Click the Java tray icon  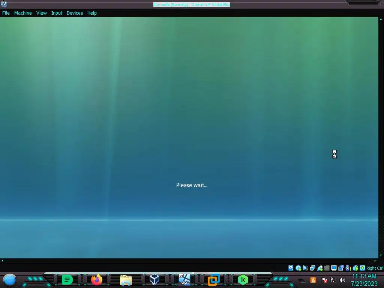[x=313, y=280]
